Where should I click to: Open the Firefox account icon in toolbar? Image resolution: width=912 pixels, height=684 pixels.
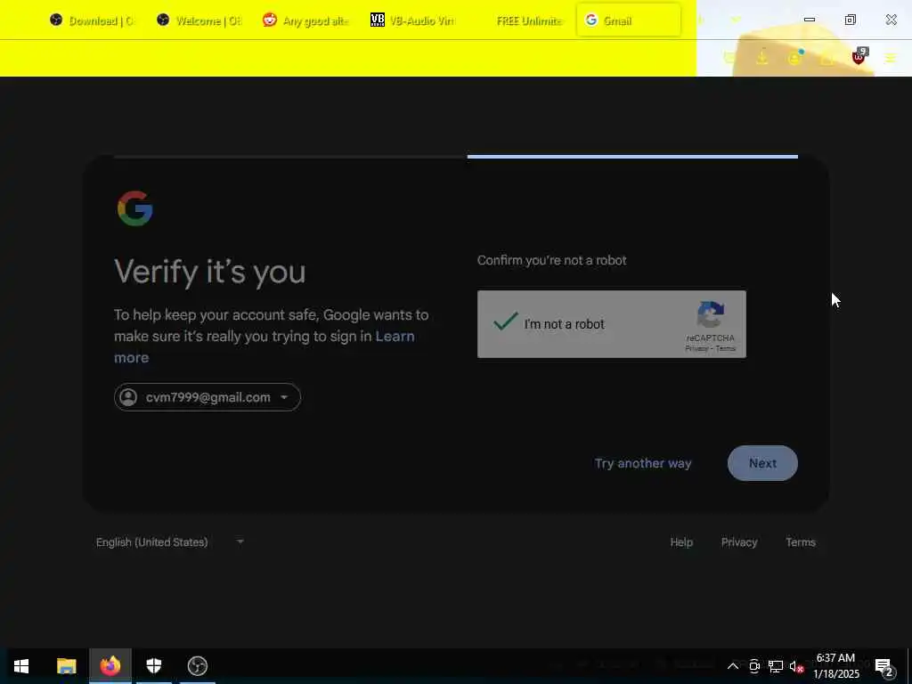click(794, 57)
